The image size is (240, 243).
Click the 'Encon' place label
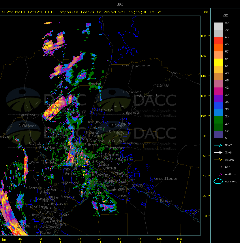point(173,73)
